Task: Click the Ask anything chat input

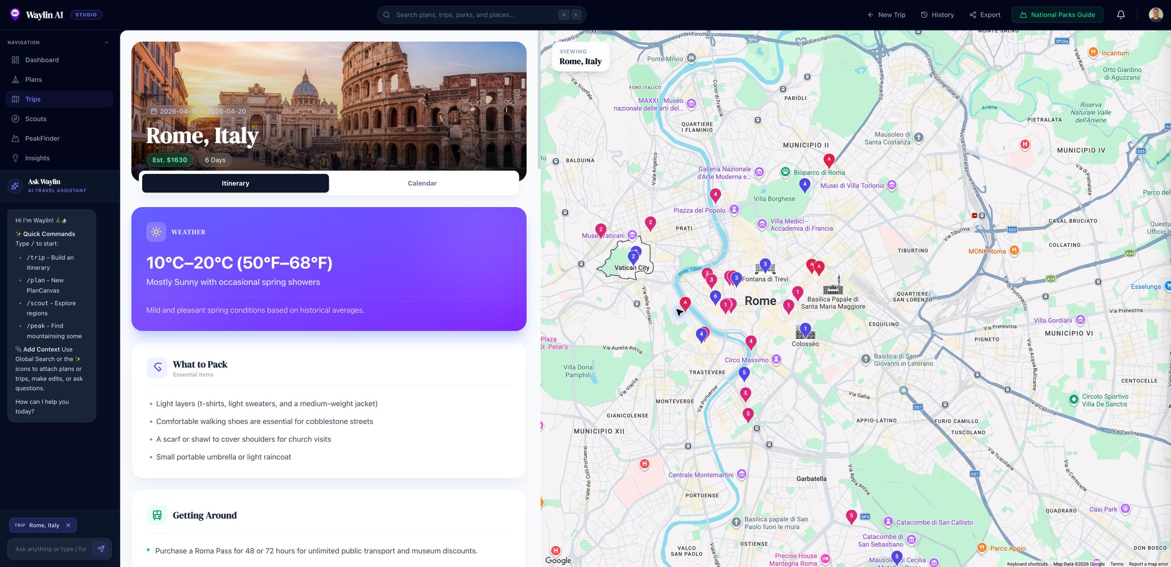Action: [x=51, y=549]
